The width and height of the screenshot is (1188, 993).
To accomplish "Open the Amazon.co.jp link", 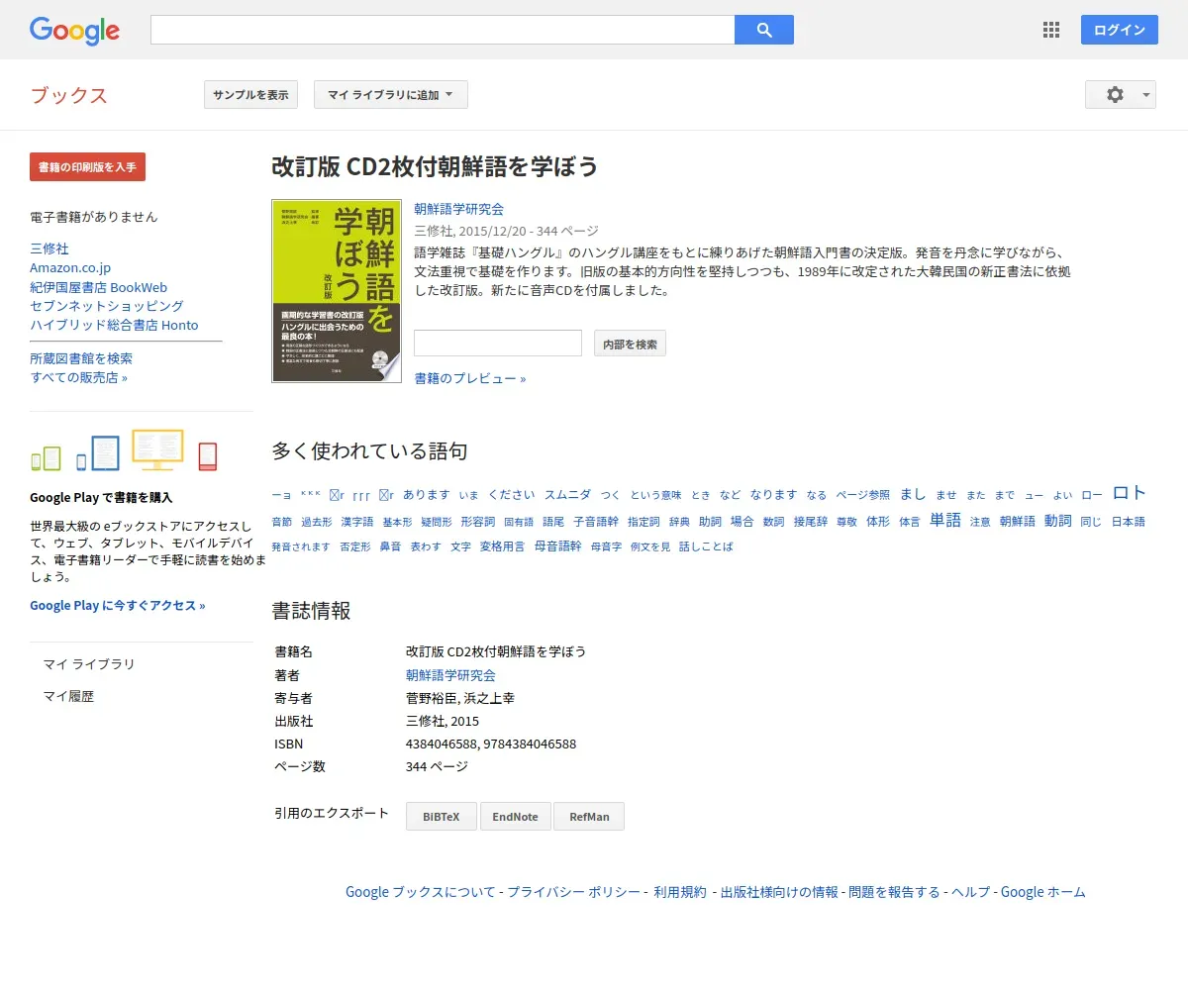I will [70, 267].
